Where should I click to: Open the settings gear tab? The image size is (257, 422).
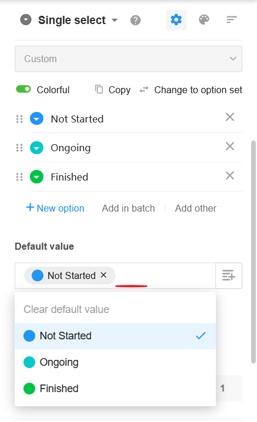coord(176,20)
